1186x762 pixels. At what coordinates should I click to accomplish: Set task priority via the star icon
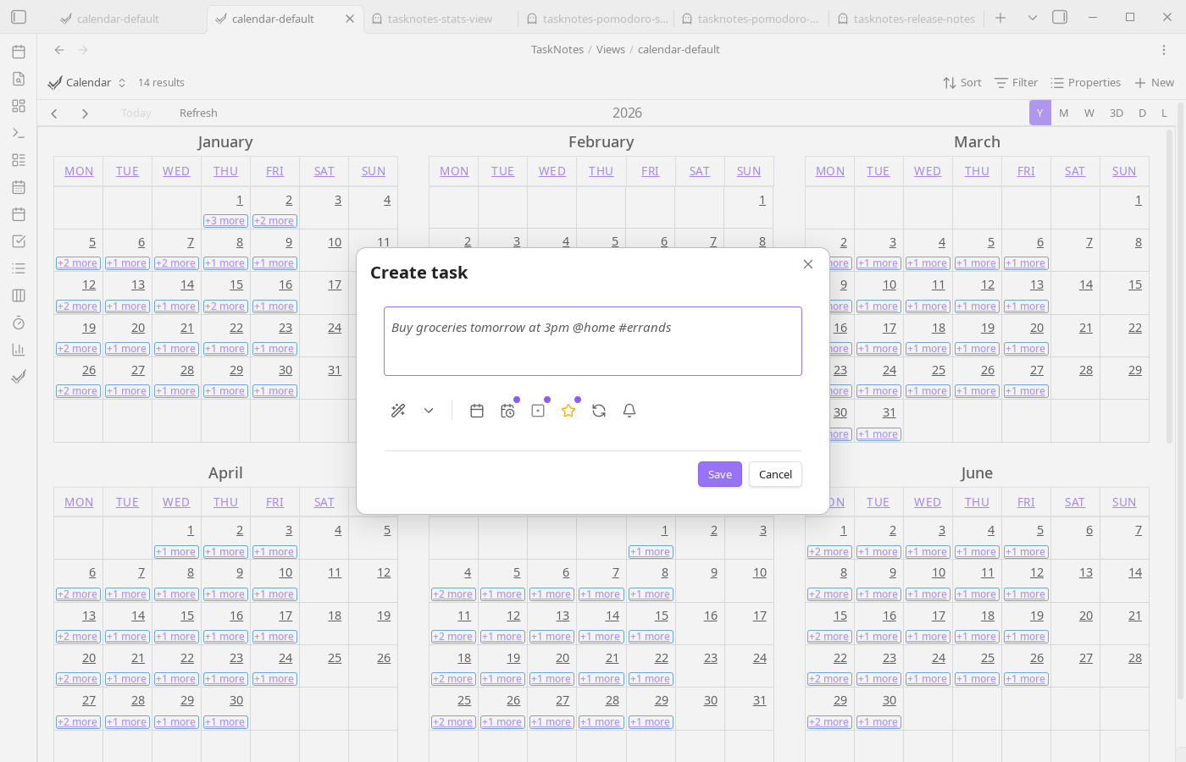point(568,410)
